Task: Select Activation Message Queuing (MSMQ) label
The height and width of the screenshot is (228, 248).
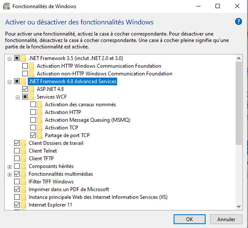Action: (88, 120)
